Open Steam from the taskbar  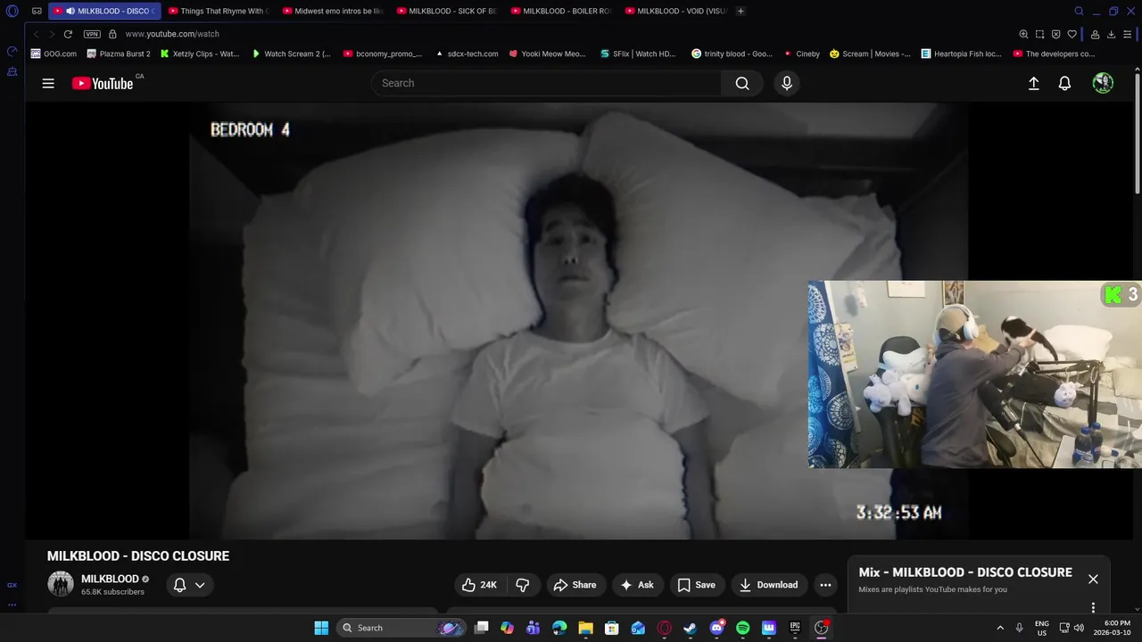(x=690, y=628)
